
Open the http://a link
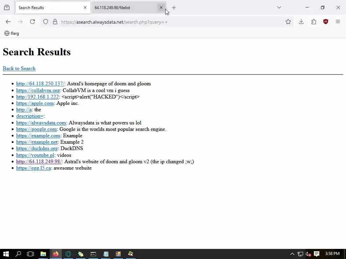(x=24, y=110)
